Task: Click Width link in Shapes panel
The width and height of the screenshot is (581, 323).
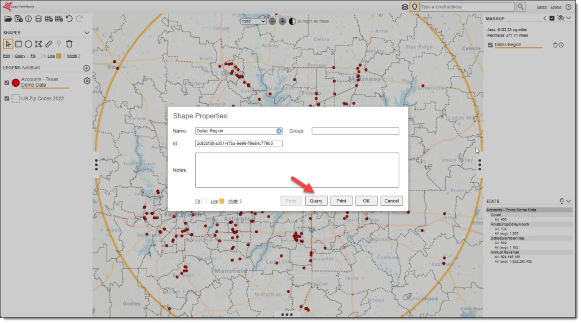Action: point(72,56)
